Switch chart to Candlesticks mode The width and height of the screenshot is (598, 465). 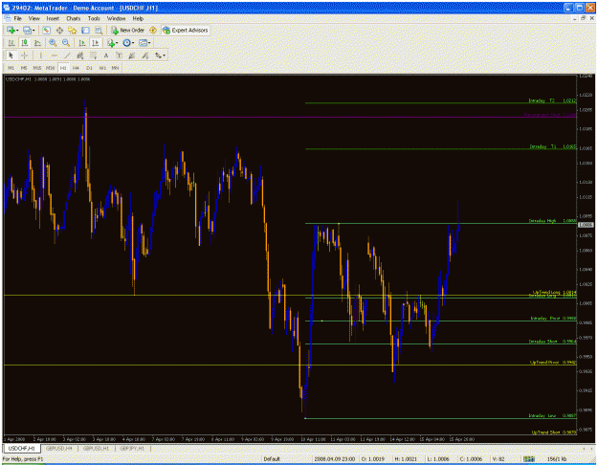pyautogui.click(x=25, y=43)
